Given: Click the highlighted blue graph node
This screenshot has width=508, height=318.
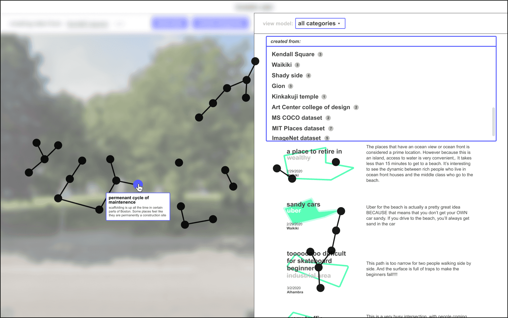Looking at the screenshot, I should tap(138, 185).
